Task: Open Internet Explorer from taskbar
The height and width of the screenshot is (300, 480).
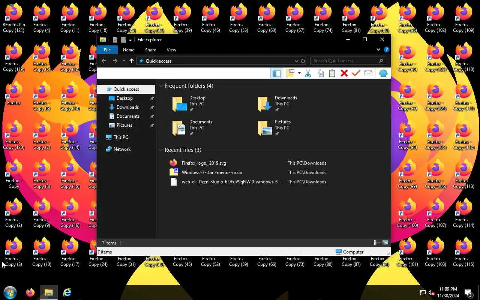Action: tap(67, 292)
